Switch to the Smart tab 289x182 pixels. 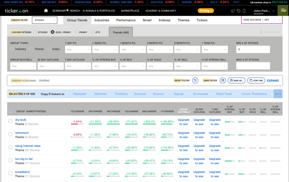[147, 20]
